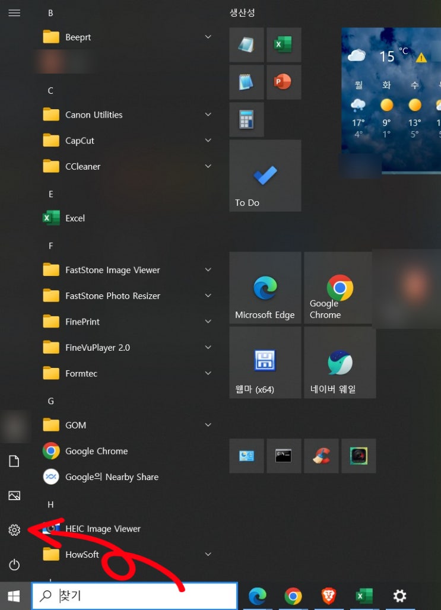Screen dimensions: 441x610
Task: Launch the Command Prompt small tile
Action: pyautogui.click(x=283, y=456)
